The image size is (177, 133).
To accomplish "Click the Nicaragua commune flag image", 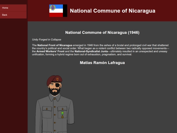I will (58, 11).
